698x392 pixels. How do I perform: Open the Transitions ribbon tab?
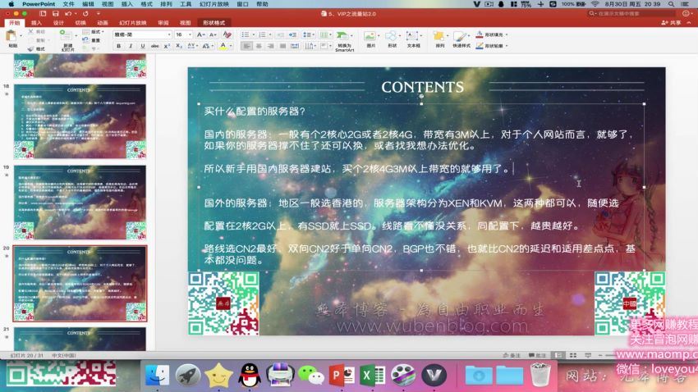pos(80,23)
